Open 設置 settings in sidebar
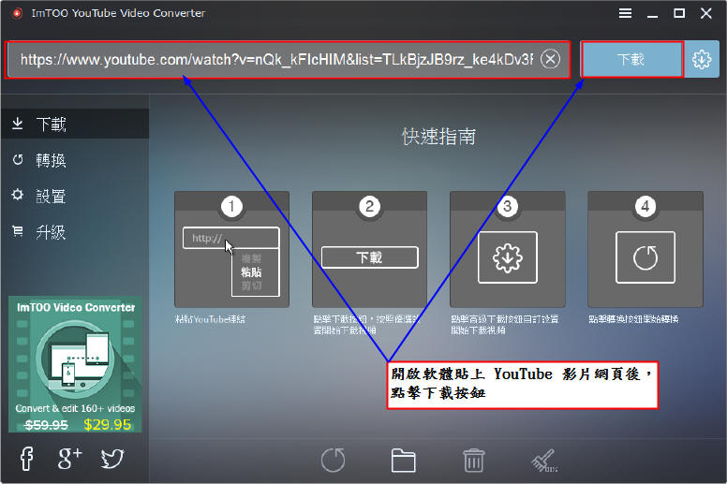This screenshot has height=484, width=727. point(52,196)
